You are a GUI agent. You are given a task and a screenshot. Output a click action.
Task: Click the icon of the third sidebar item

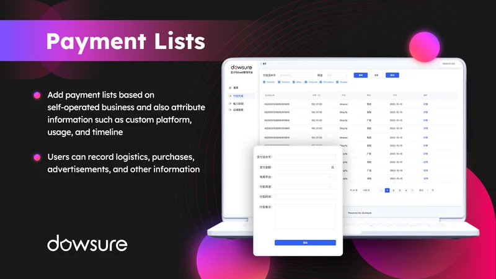pos(230,104)
